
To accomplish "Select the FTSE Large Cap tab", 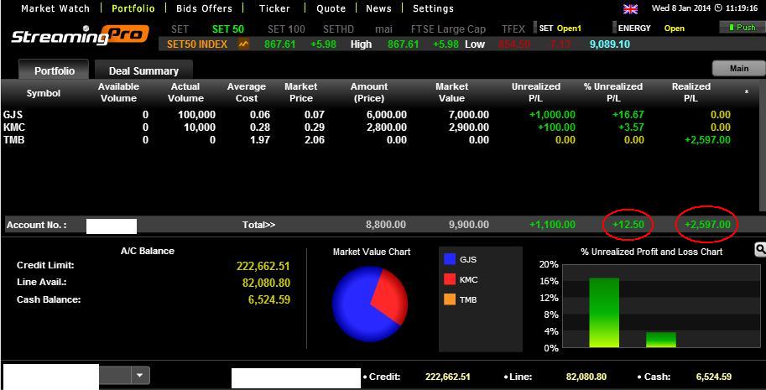I will coord(449,29).
